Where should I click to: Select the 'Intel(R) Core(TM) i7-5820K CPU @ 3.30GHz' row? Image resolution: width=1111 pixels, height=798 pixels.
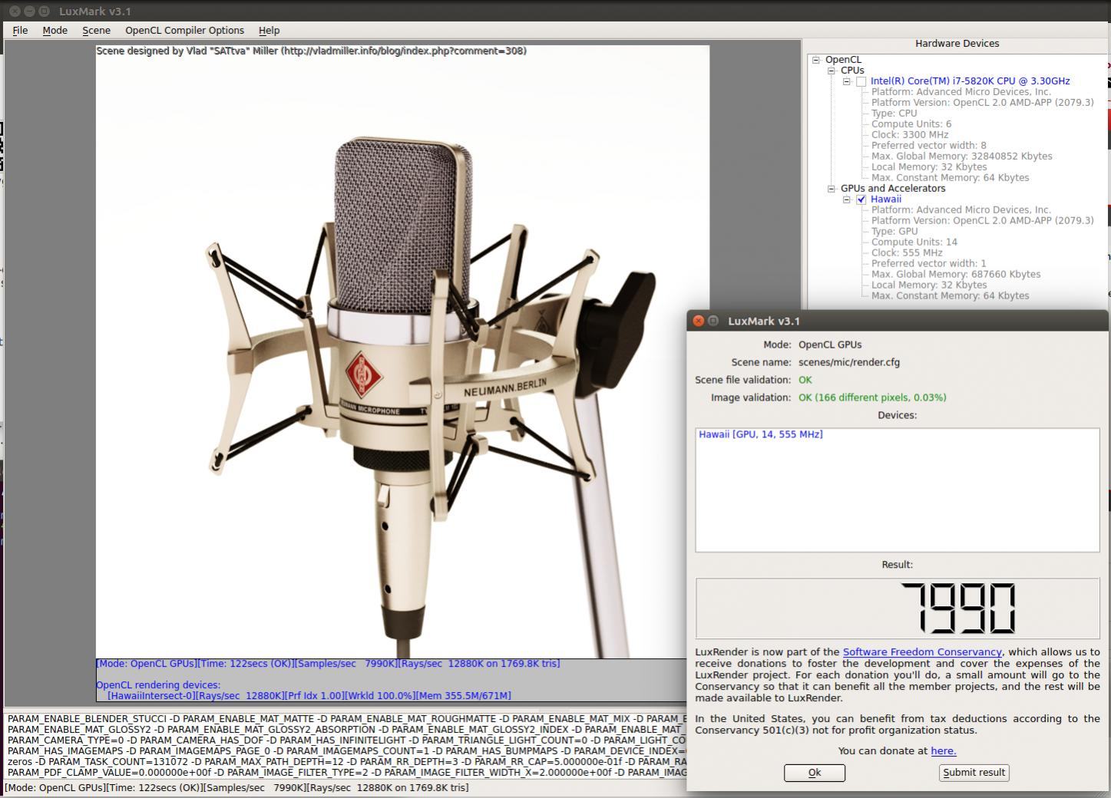(970, 81)
